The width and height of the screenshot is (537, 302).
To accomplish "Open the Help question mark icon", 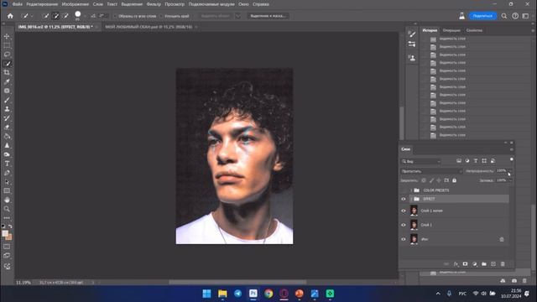I will pyautogui.click(x=515, y=16).
